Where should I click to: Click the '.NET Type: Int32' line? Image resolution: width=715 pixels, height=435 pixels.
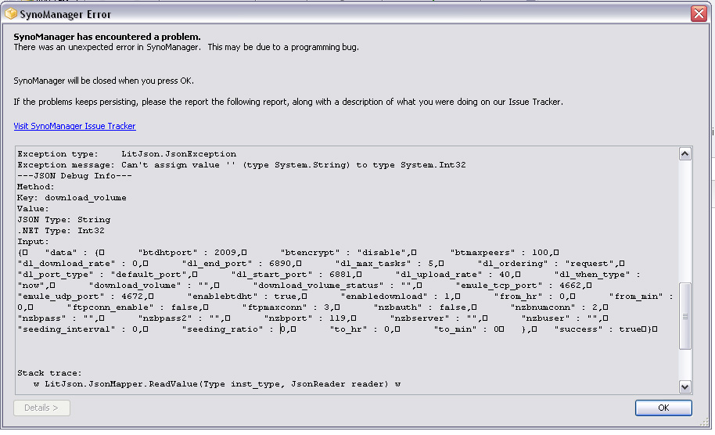tap(61, 231)
